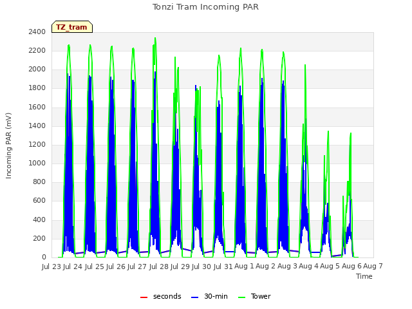This screenshot has width=412, height=309.
Task: Click the TZ_tram label box
Action: tap(72, 27)
